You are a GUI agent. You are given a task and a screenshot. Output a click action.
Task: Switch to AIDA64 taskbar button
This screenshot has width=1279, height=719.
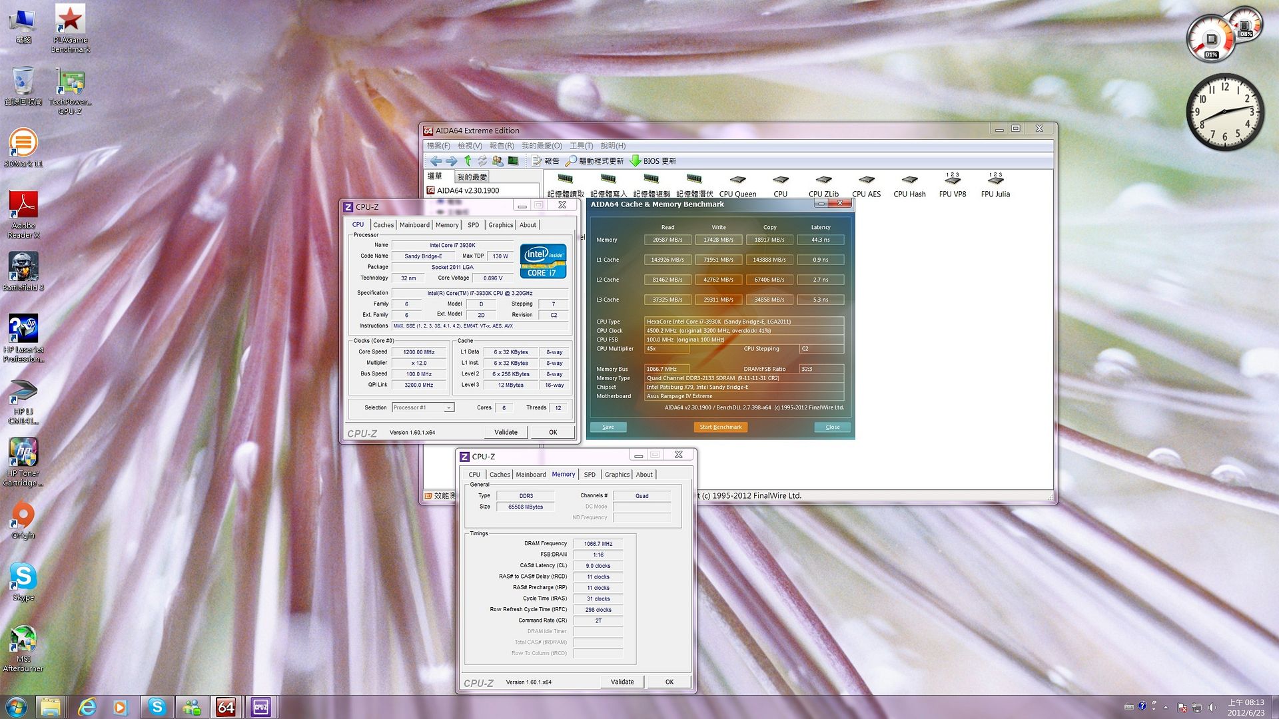(226, 707)
